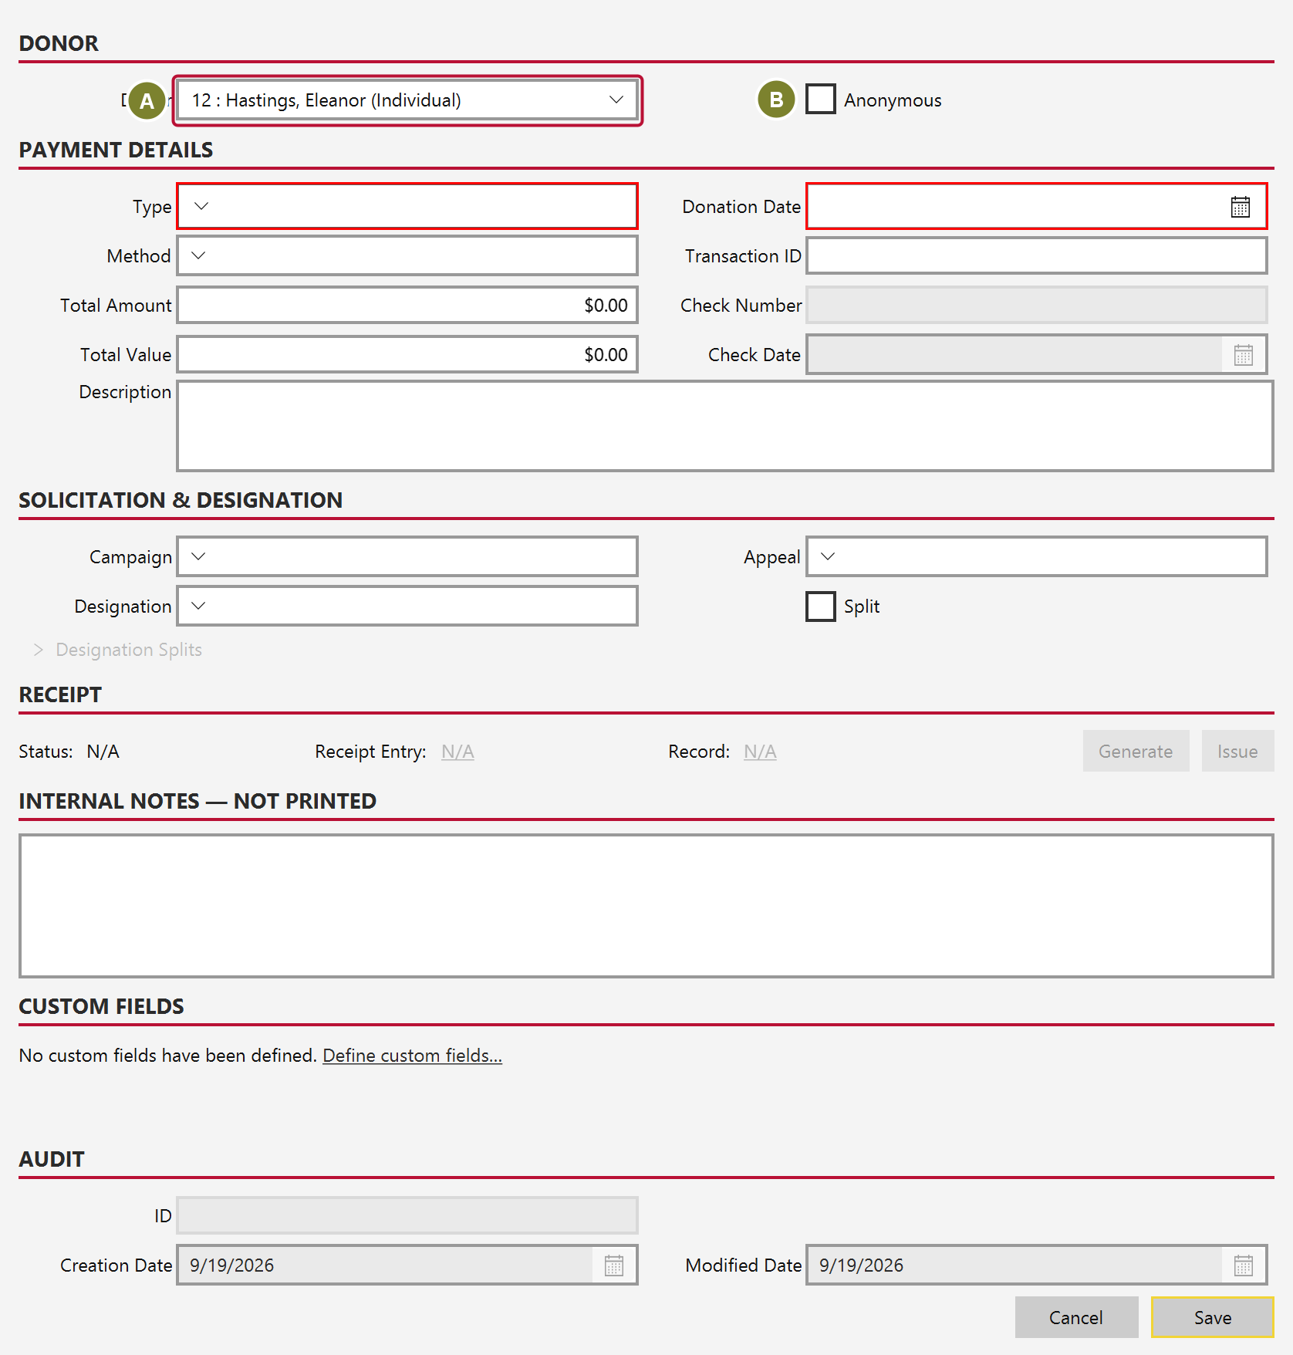
Task: Open the Donor dropdown showing Hastings, Eleanor
Action: tap(407, 100)
